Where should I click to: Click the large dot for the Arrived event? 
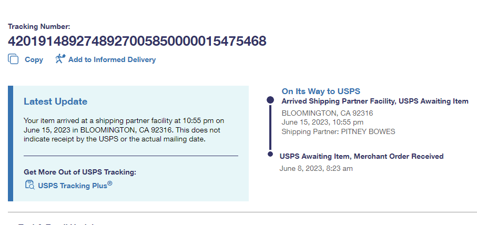[x=270, y=100]
